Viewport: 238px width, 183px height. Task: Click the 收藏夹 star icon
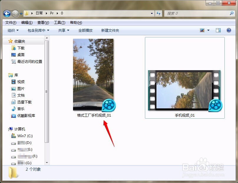[x=11, y=41]
